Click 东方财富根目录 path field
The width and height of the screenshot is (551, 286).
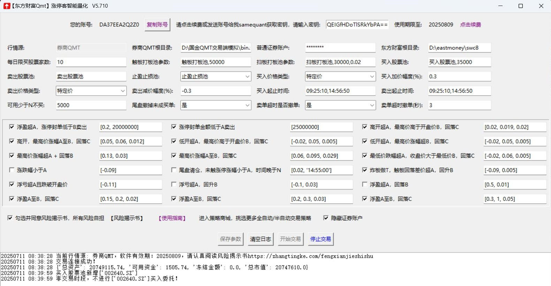460,48
